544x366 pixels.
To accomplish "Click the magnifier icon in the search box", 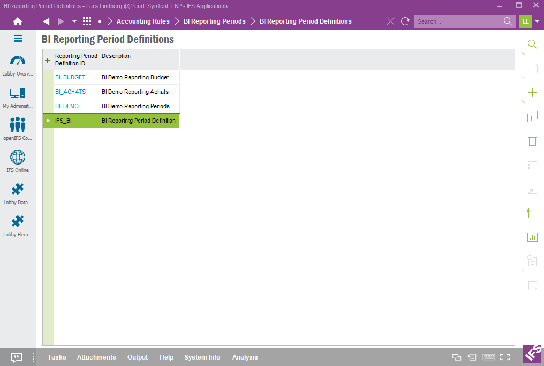I will (508, 21).
